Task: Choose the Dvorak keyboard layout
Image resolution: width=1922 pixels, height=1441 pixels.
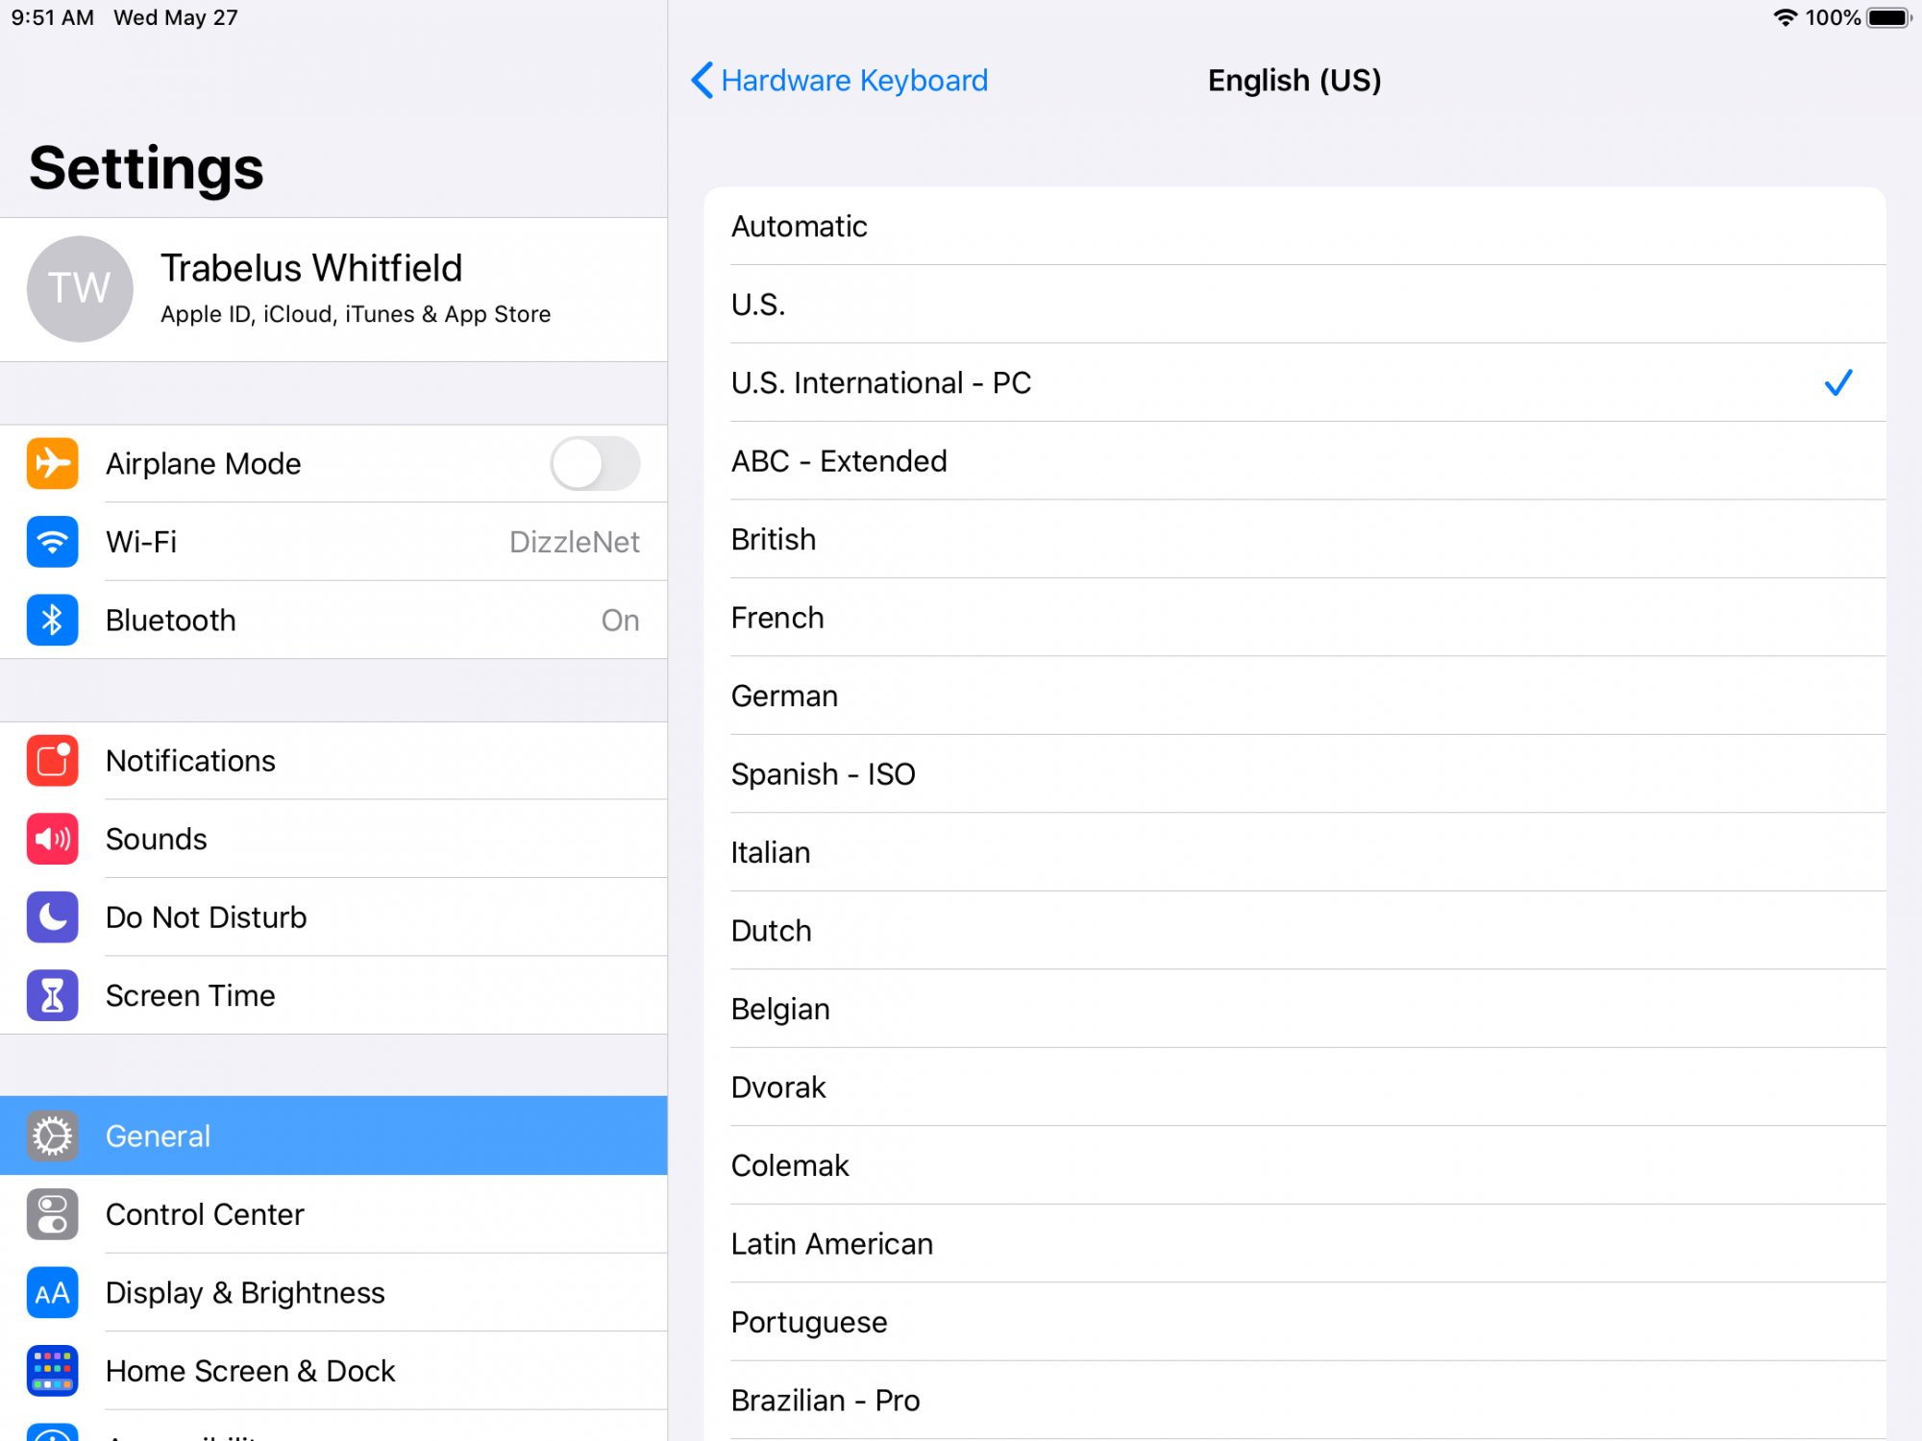Action: click(1294, 1087)
